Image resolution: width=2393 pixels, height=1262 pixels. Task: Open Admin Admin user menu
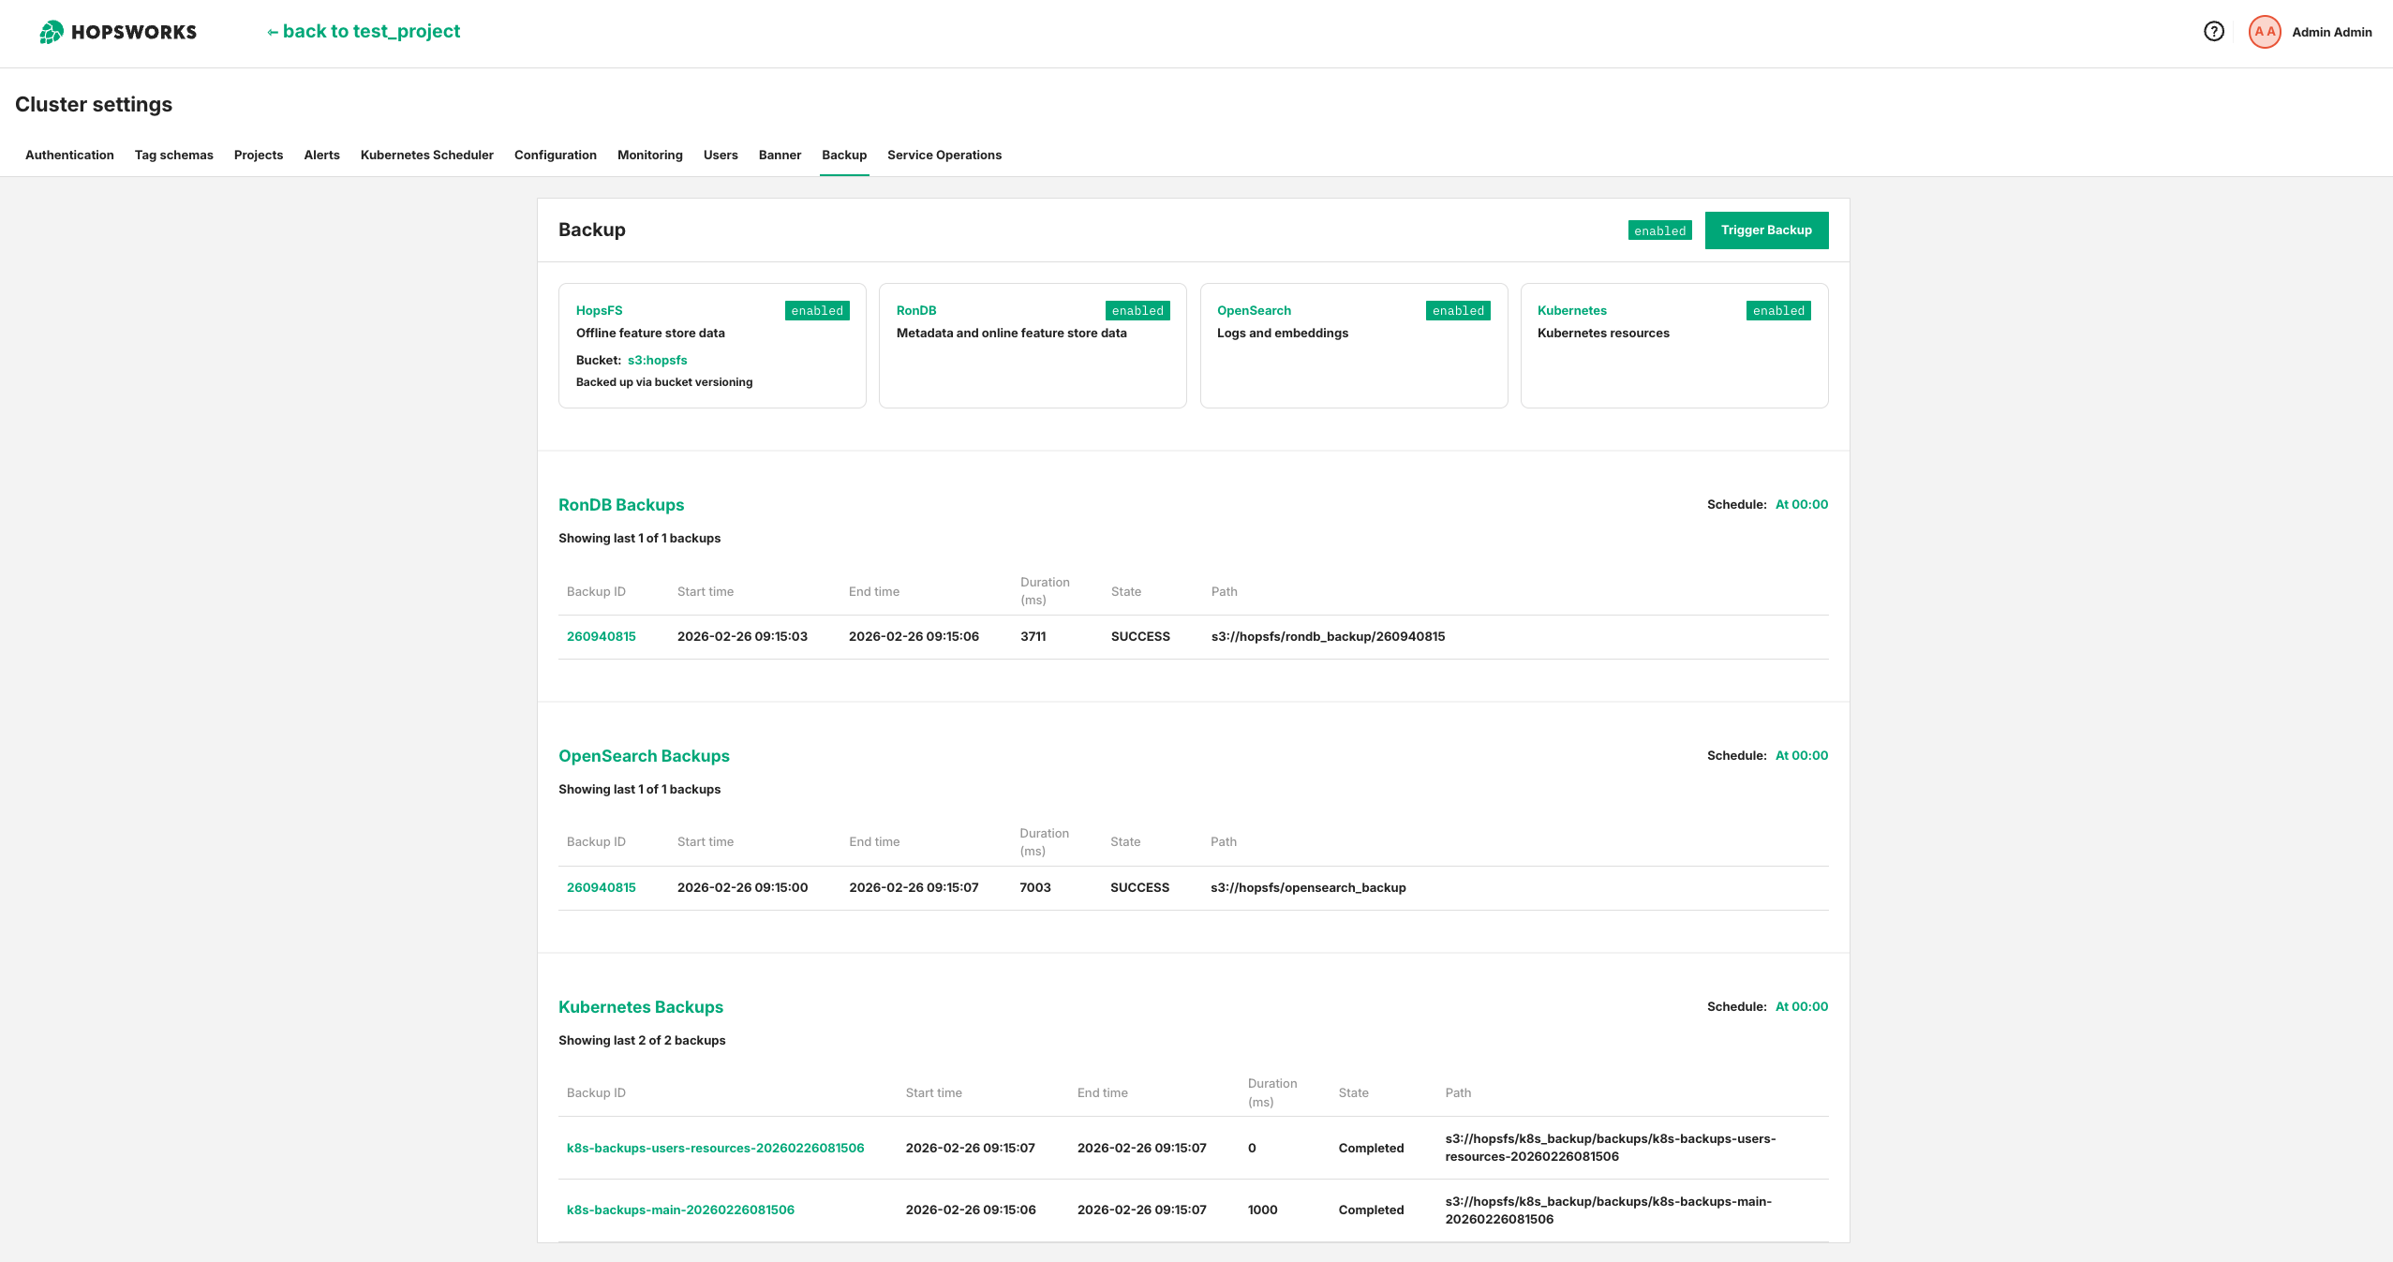coord(2331,32)
